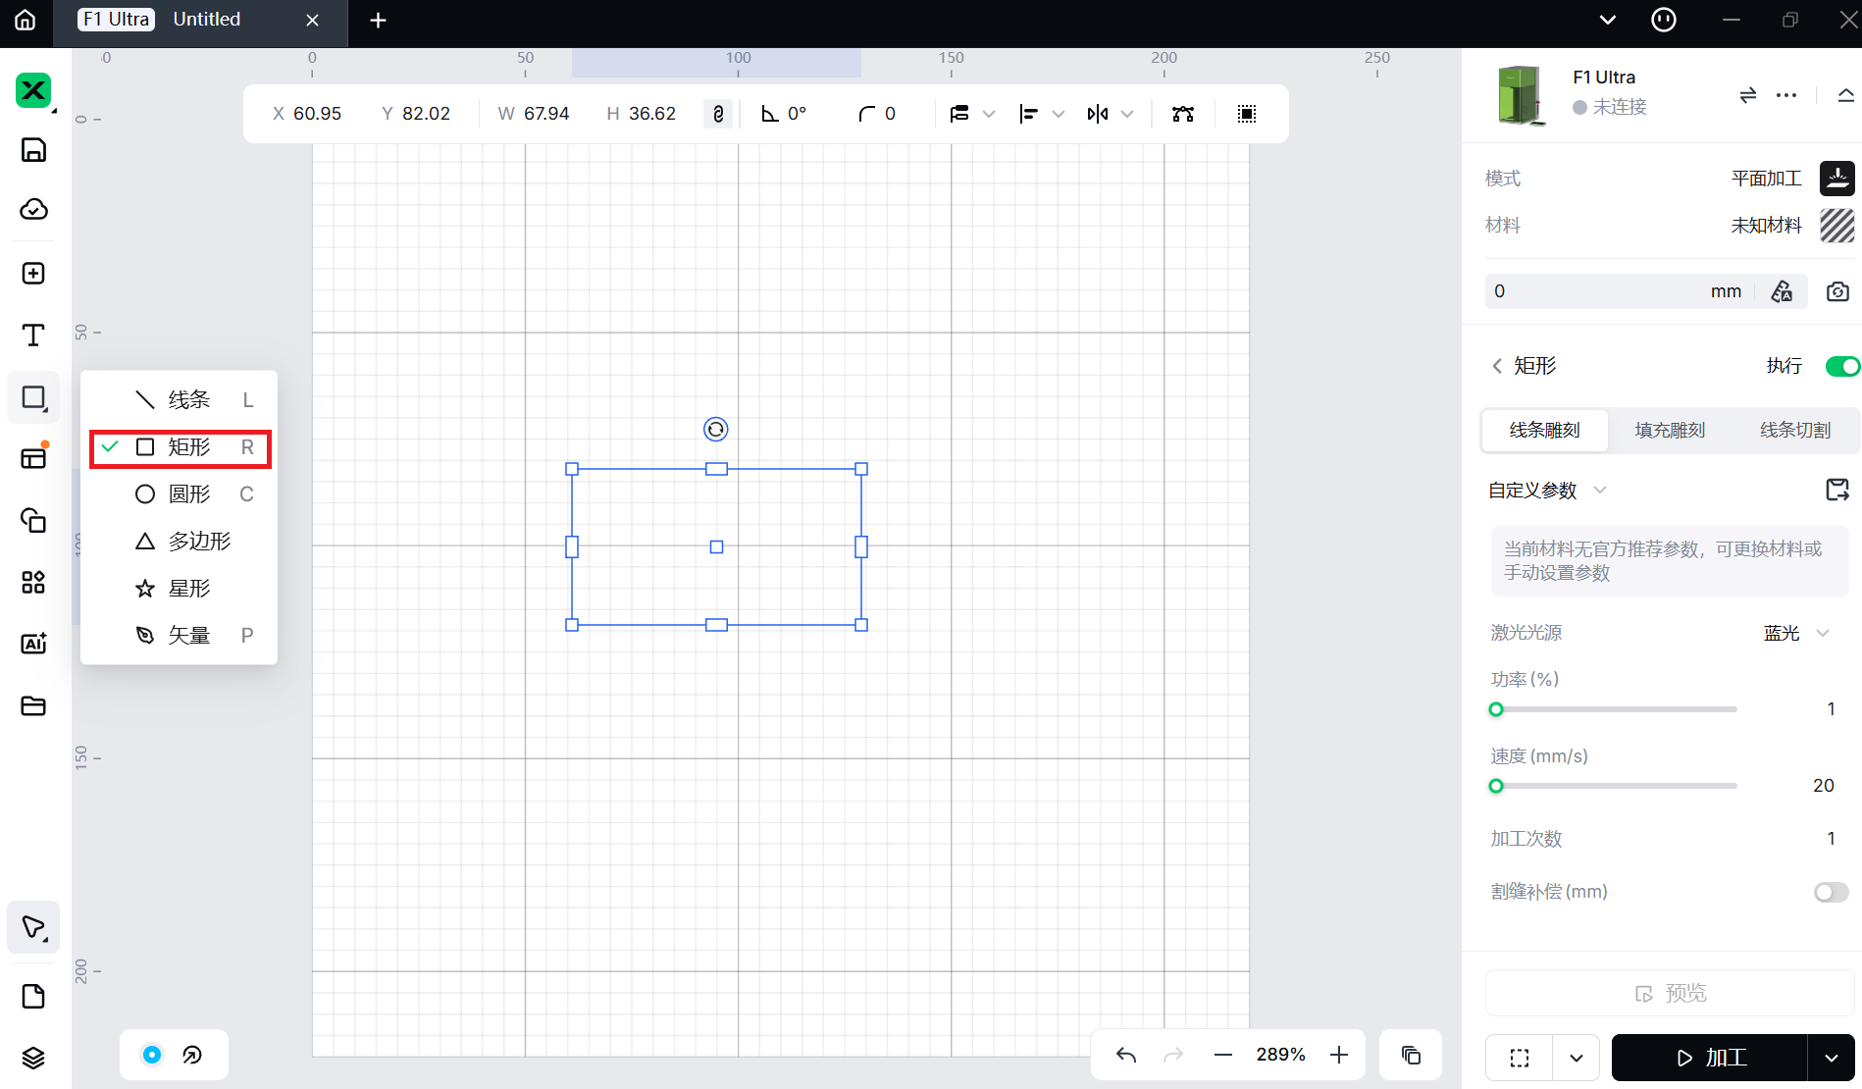Open the layers panel icon
This screenshot has height=1089, width=1862.
click(33, 1058)
